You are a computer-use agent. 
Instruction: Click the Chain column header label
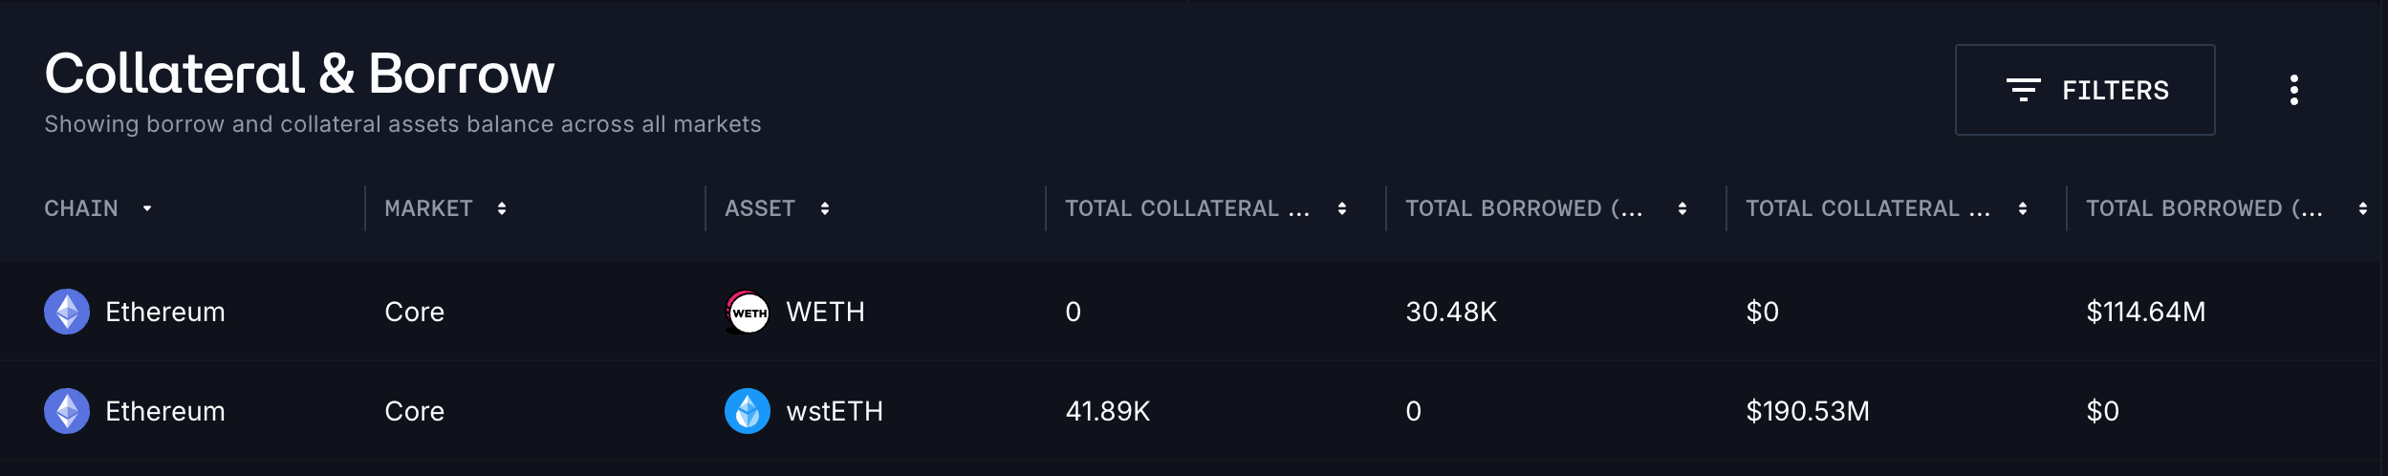tap(81, 208)
